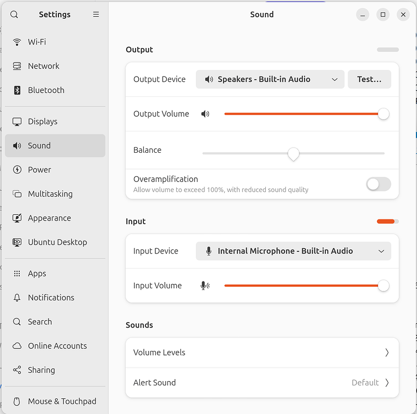Click the Output Volume slider track

[302, 114]
